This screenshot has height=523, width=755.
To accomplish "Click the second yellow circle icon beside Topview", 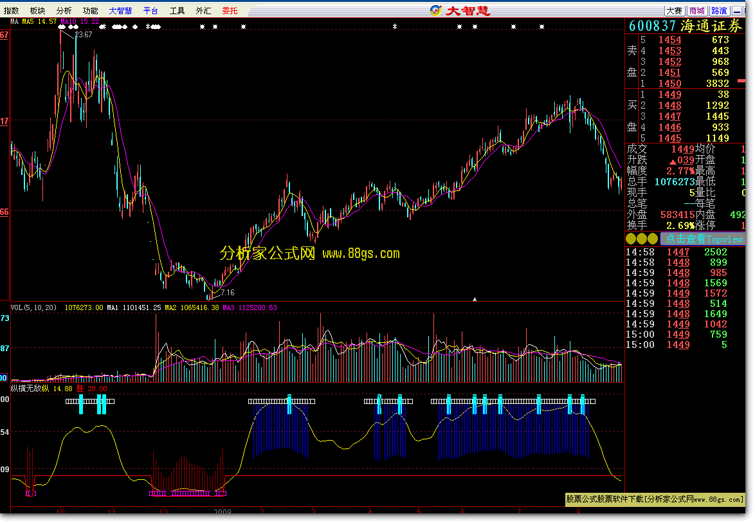I will pyautogui.click(x=642, y=239).
